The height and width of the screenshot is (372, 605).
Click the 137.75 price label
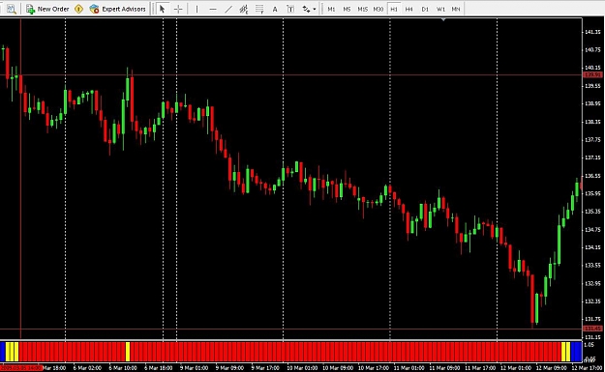592,140
